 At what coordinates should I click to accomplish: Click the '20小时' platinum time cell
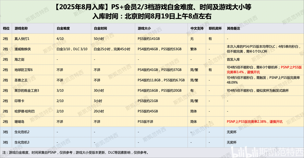(x=99, y=111)
